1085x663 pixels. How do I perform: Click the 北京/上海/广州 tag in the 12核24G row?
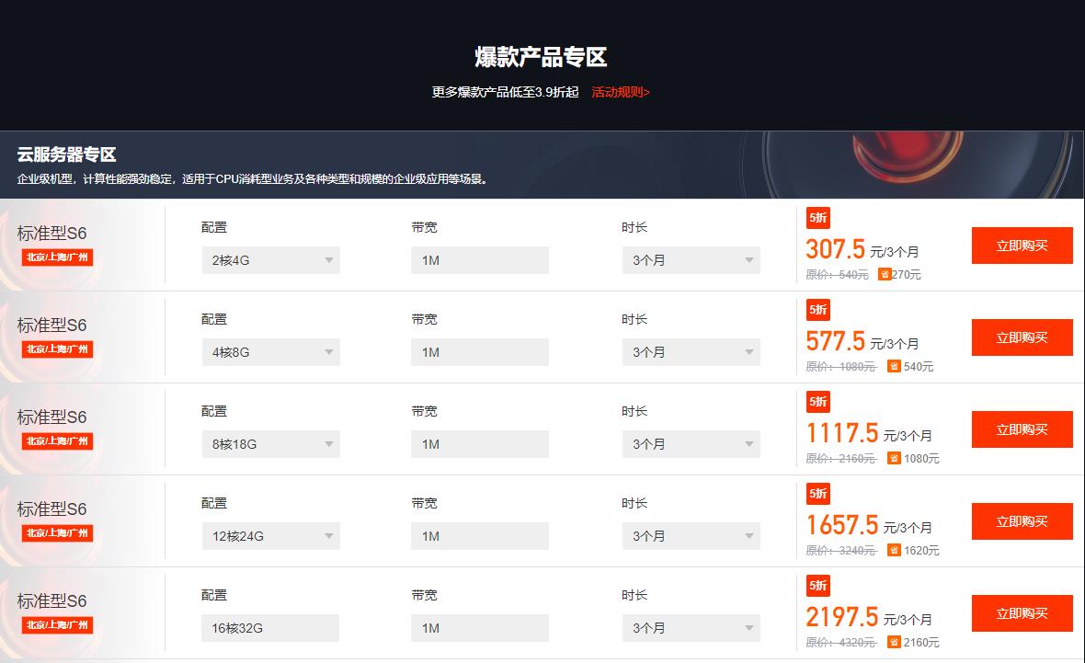pyautogui.click(x=57, y=533)
